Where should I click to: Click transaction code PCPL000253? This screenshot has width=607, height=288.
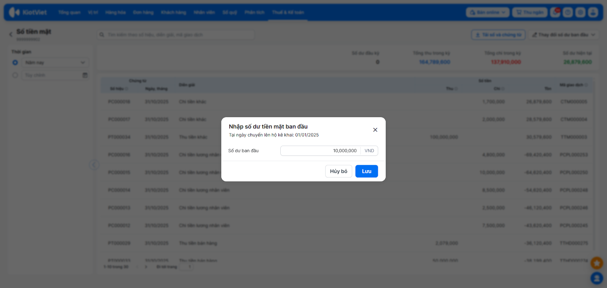click(574, 155)
